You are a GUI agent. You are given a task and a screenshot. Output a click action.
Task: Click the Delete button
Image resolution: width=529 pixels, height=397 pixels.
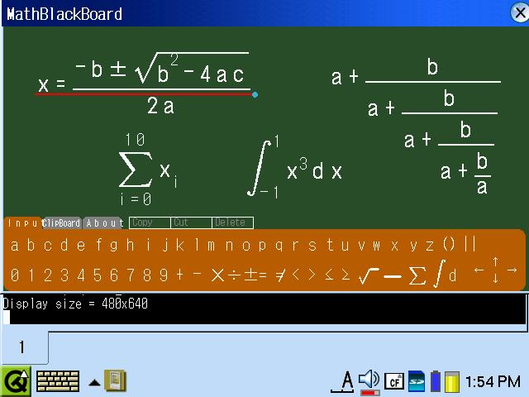232,222
